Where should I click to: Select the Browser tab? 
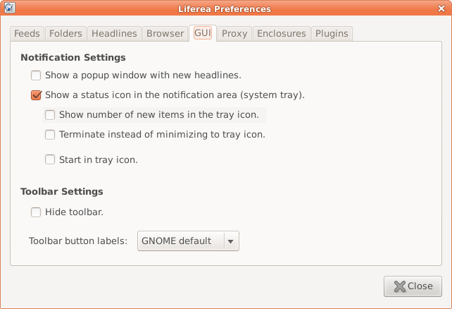[165, 33]
